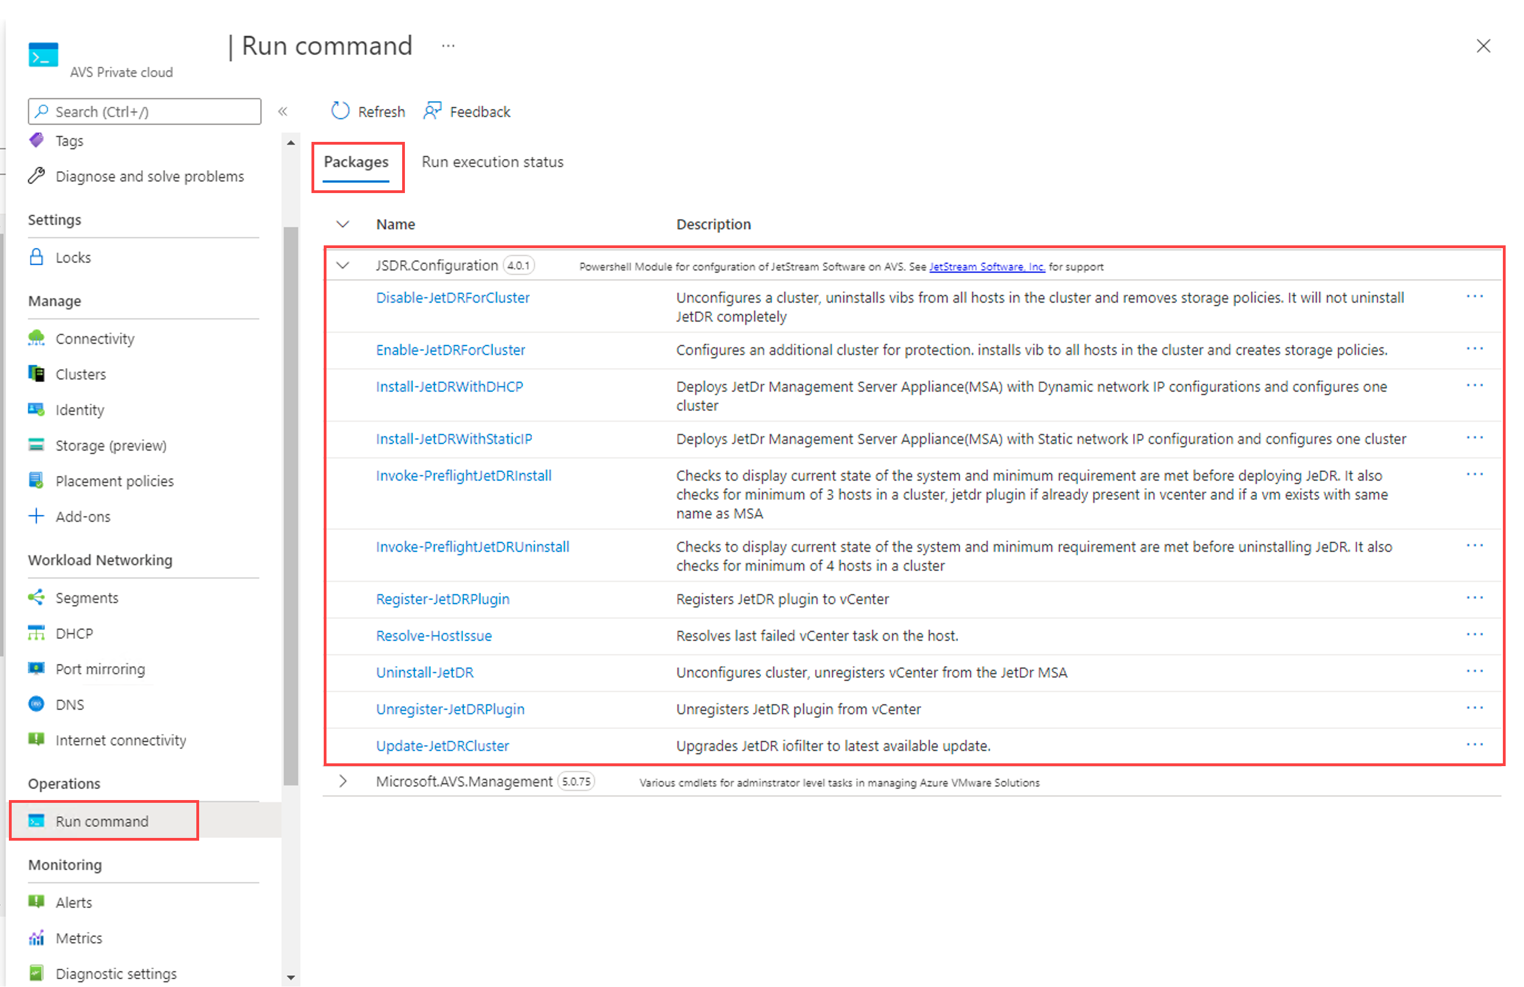Open the Install-JetDRWithStaticIP command
The height and width of the screenshot is (987, 1524).
453,439
